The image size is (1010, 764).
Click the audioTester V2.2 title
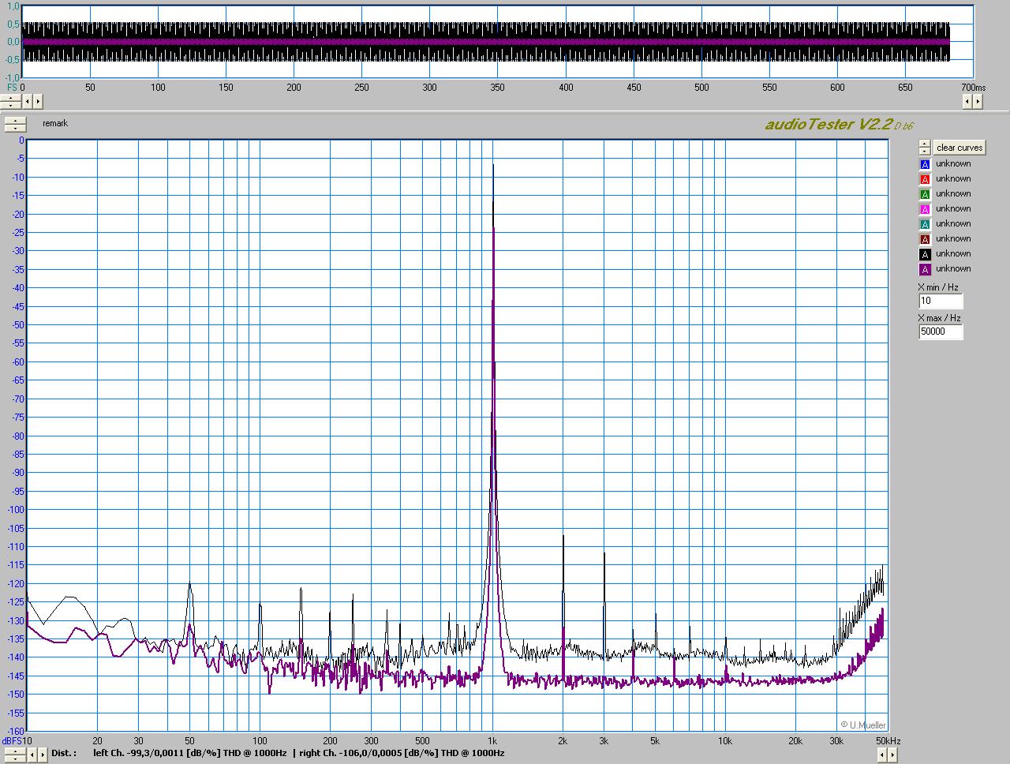point(840,124)
